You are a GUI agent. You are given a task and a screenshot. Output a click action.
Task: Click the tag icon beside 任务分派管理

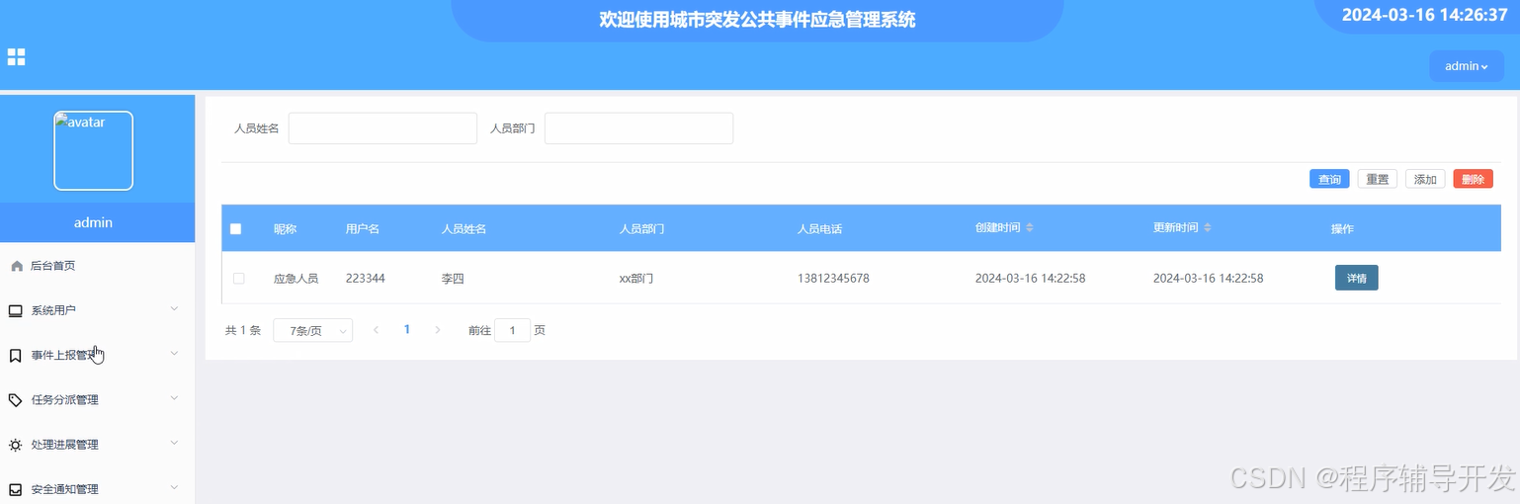(x=16, y=400)
